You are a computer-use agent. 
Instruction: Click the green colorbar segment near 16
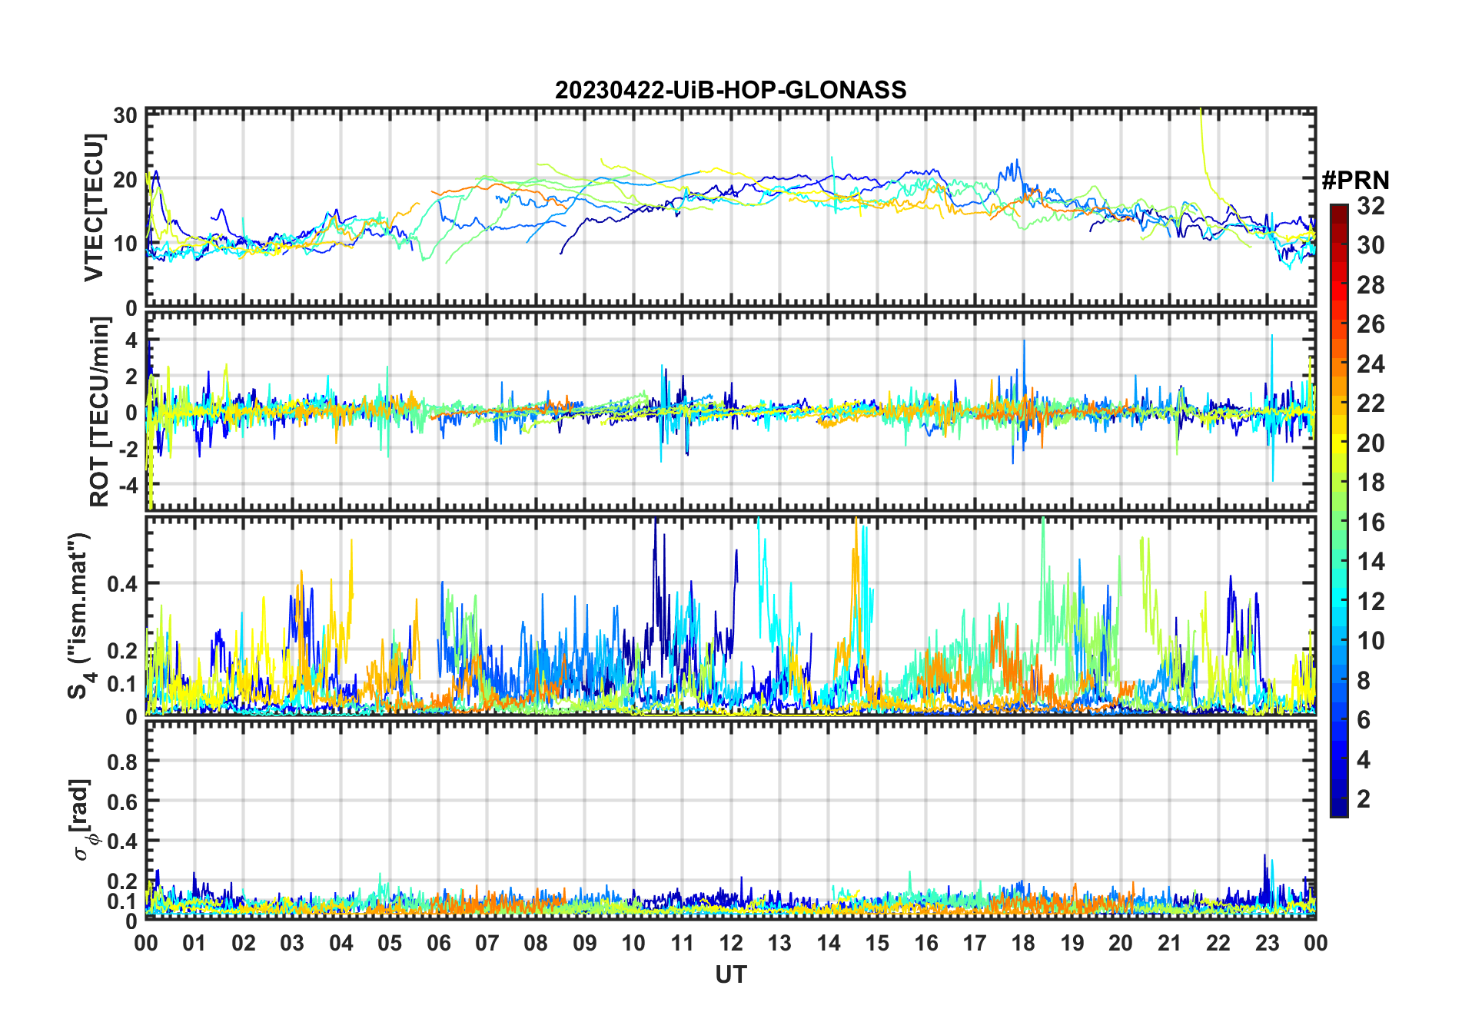1339,523
